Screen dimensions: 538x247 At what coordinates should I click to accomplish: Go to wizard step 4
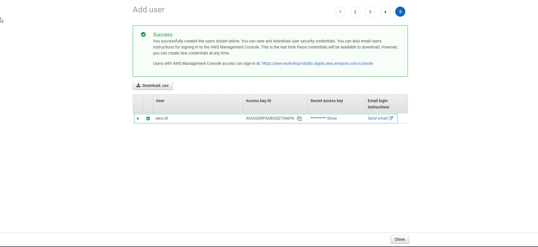point(385,12)
